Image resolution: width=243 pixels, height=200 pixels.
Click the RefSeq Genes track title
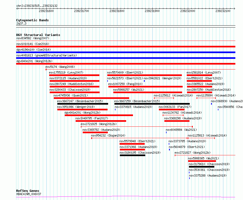[x=28, y=191]
